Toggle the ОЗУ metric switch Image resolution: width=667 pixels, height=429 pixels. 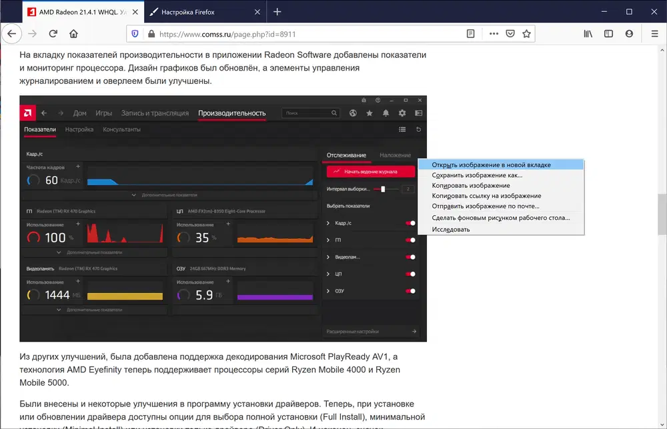point(410,291)
